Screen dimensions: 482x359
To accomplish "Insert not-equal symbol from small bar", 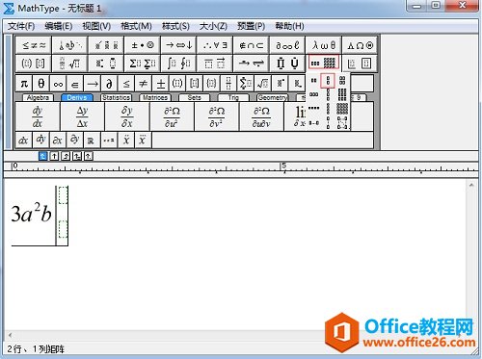I will click(144, 84).
